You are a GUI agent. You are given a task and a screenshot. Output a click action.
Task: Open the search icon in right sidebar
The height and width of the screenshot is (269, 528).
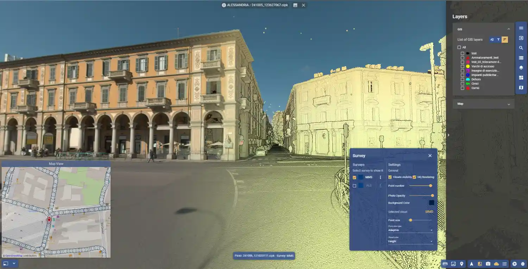pos(521,48)
